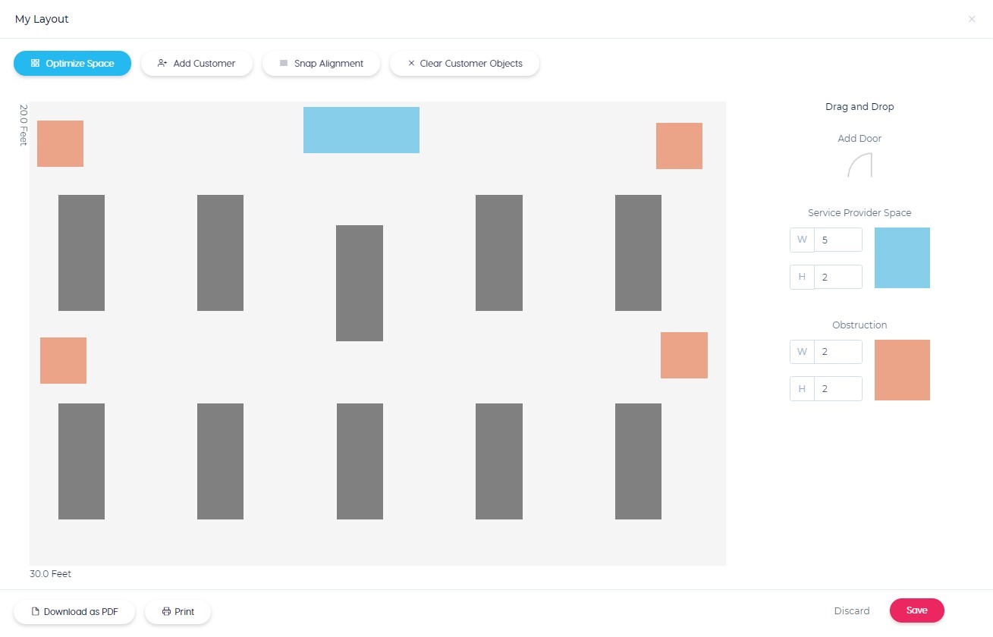Select the blue service provider rectangle on canvas
Viewport: 993px width, 637px height.
[x=361, y=130]
